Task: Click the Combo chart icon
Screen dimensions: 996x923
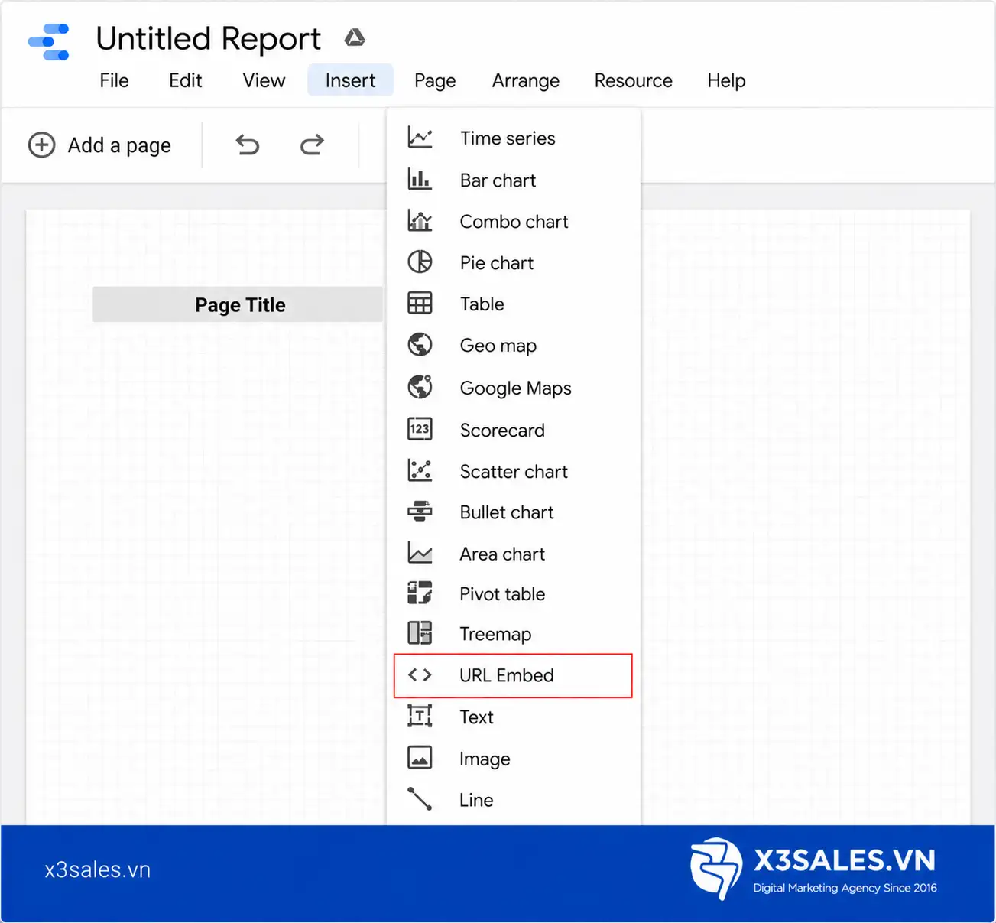Action: [420, 221]
